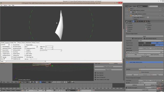Browse for Export Path folder icon
Screen dimensions: 164x92
pos(163,41)
